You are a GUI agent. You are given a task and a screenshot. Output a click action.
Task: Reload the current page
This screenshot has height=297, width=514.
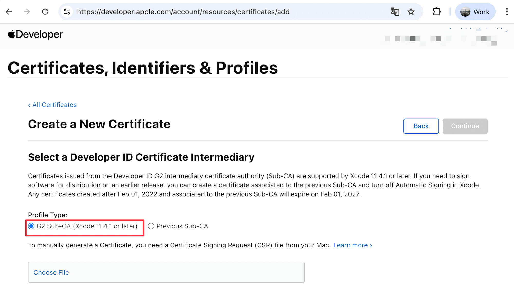[45, 12]
